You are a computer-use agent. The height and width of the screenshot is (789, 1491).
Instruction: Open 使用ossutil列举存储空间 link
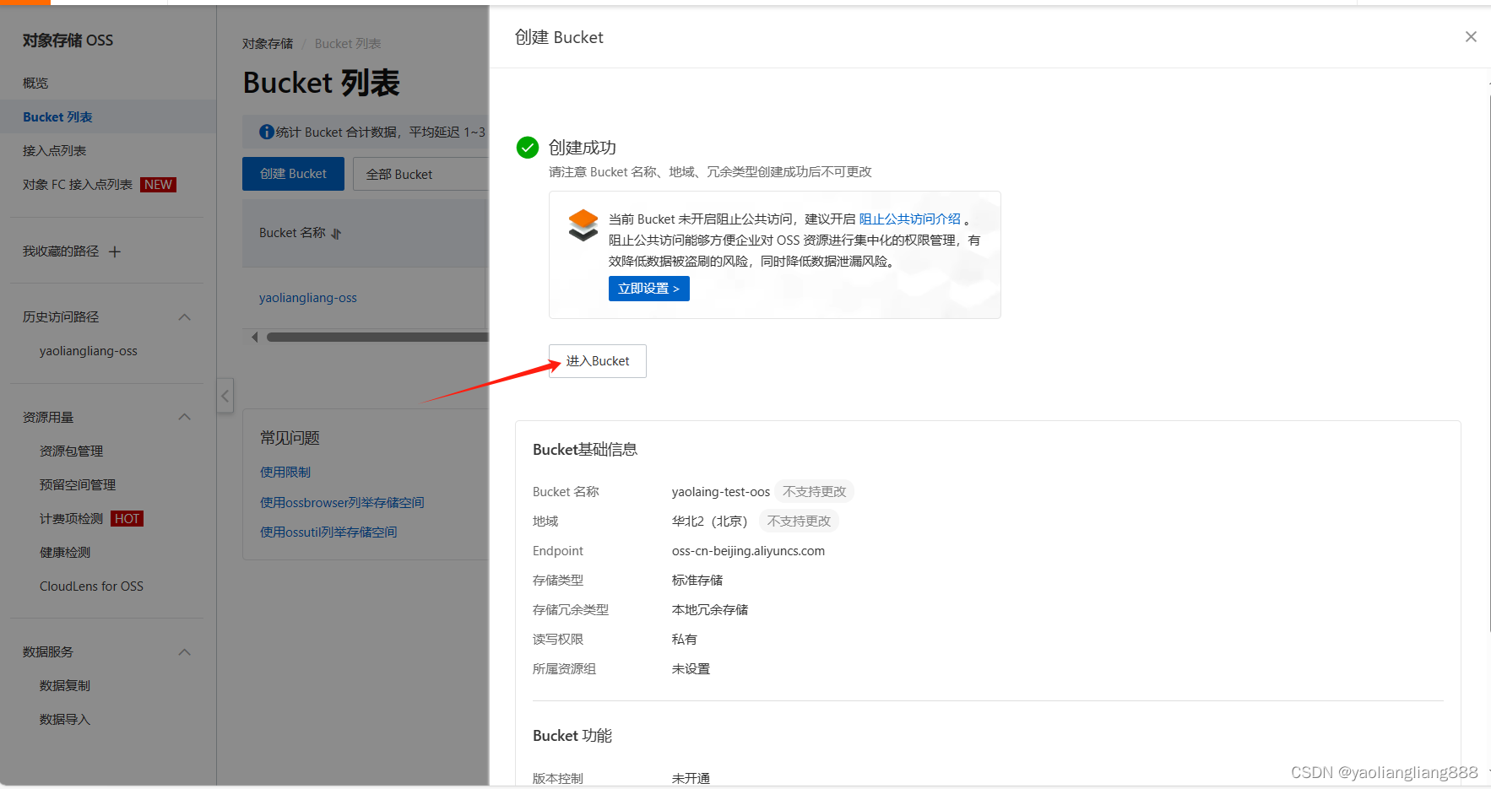[x=328, y=532]
